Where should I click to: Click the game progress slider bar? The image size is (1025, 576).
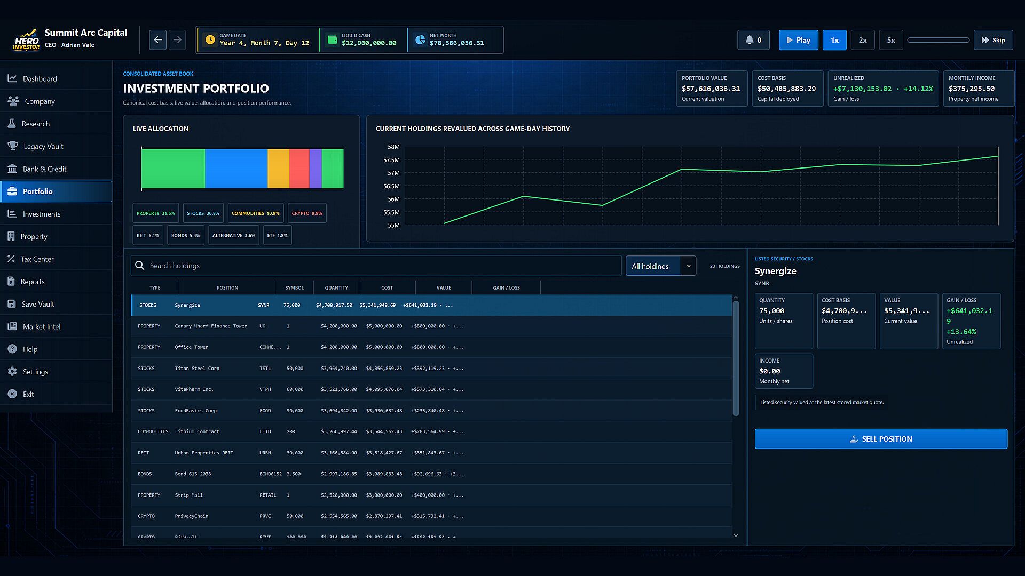click(x=938, y=40)
